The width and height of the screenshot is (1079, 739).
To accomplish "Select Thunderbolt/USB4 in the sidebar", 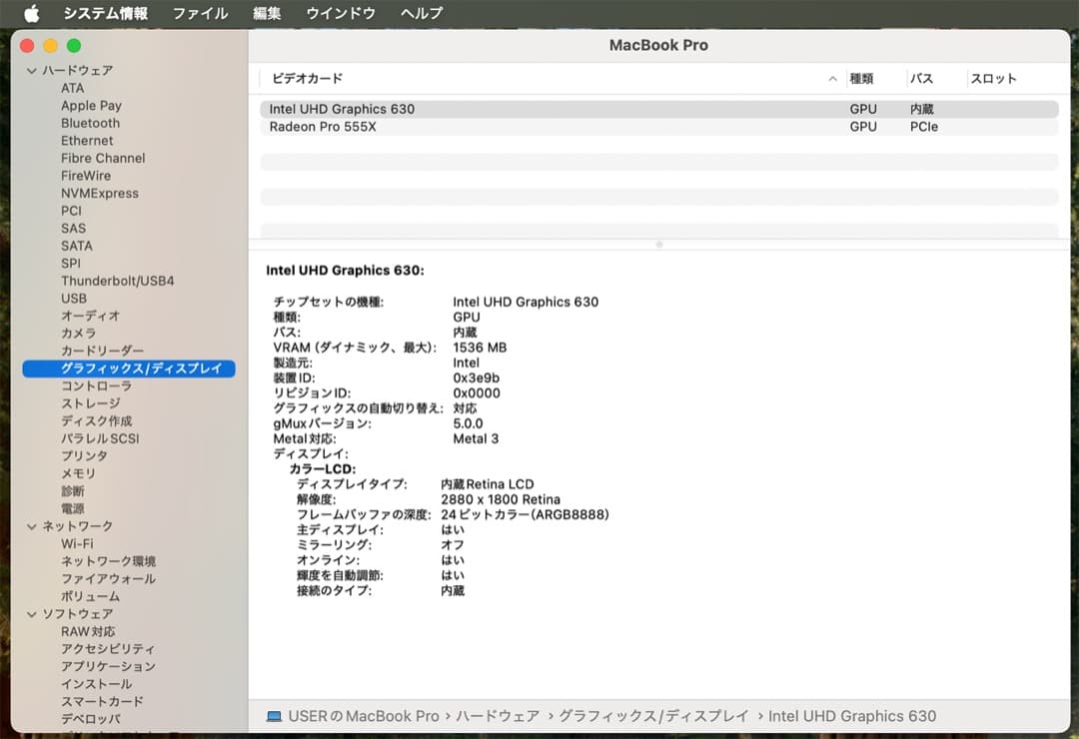I will pyautogui.click(x=117, y=281).
